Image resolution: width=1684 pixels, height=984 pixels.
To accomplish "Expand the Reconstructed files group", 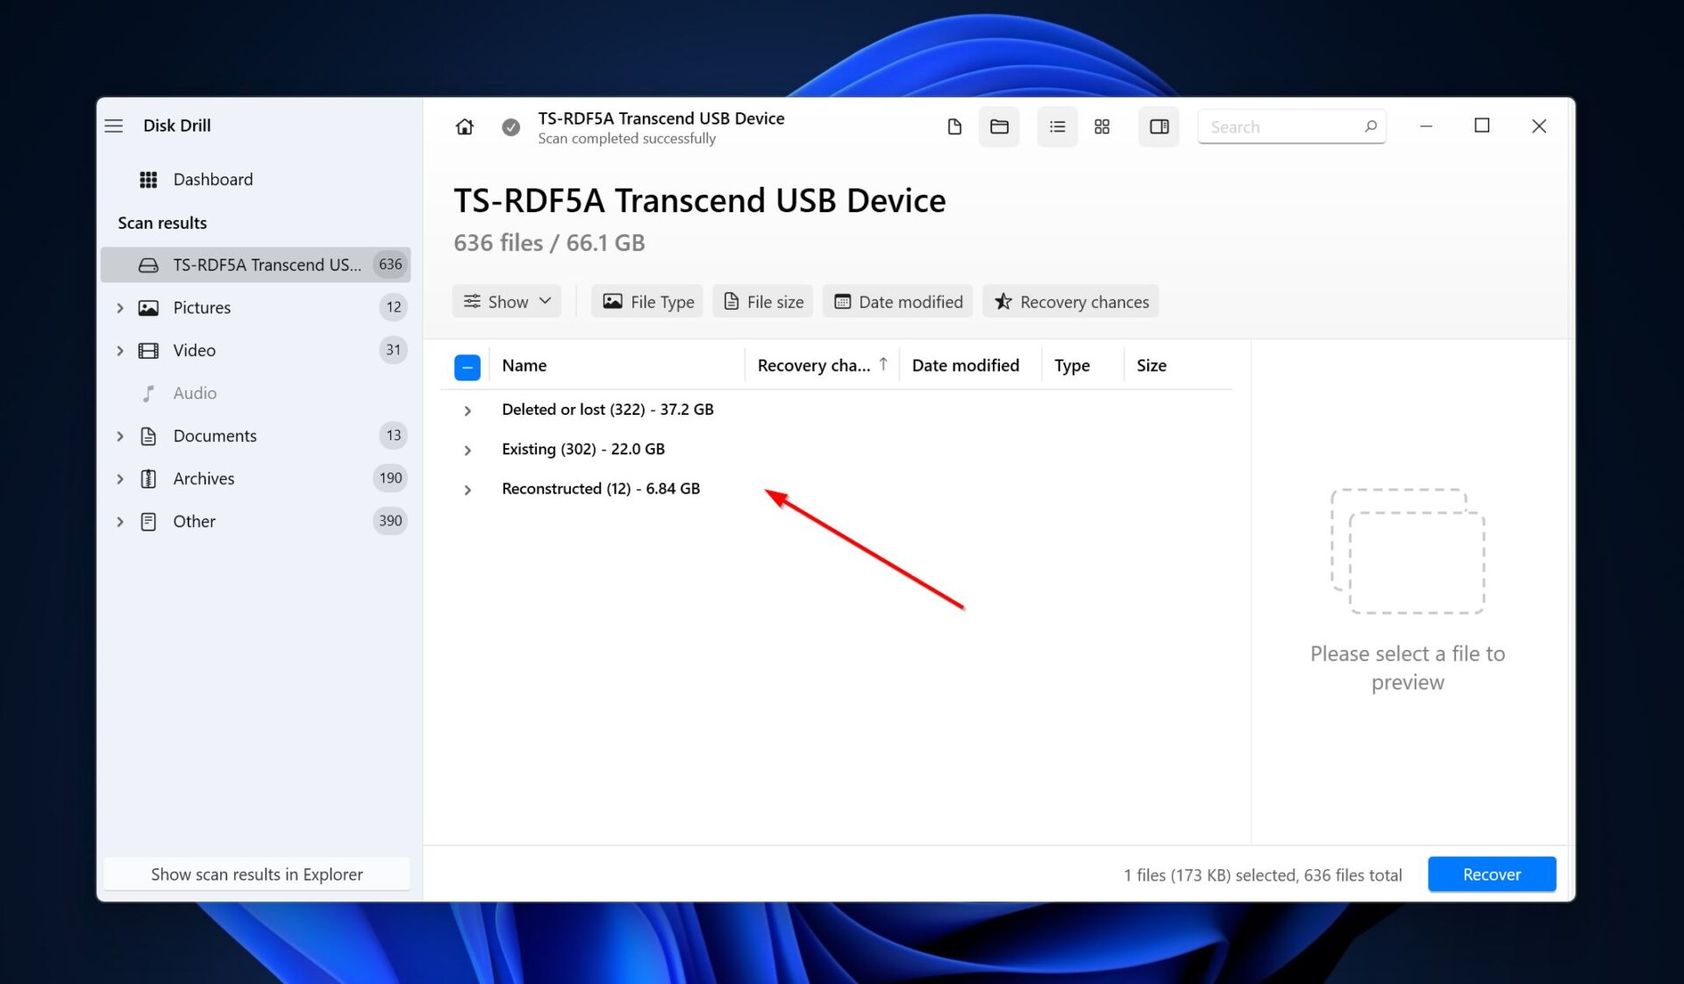I will click(x=467, y=489).
